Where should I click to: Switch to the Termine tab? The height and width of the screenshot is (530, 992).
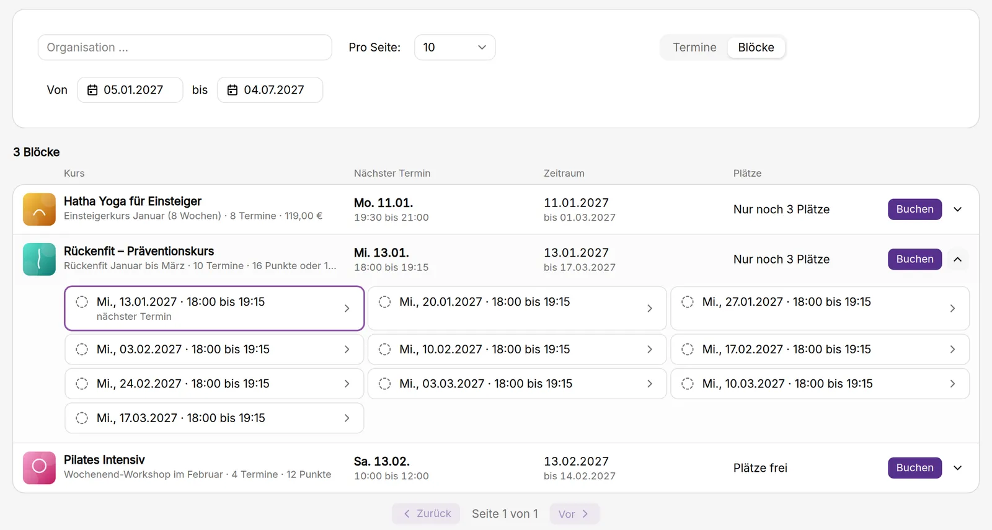point(694,48)
